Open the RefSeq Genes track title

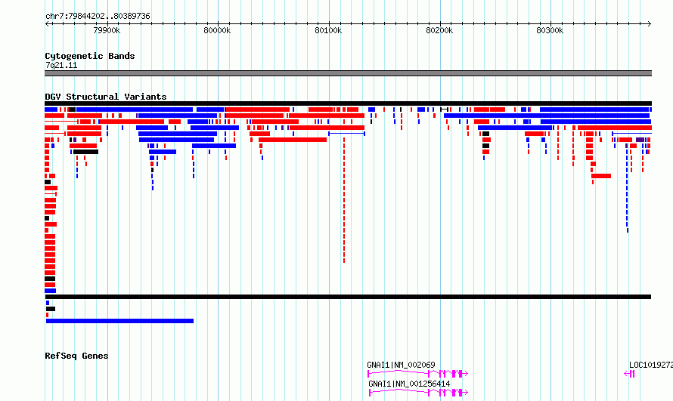pos(76,356)
